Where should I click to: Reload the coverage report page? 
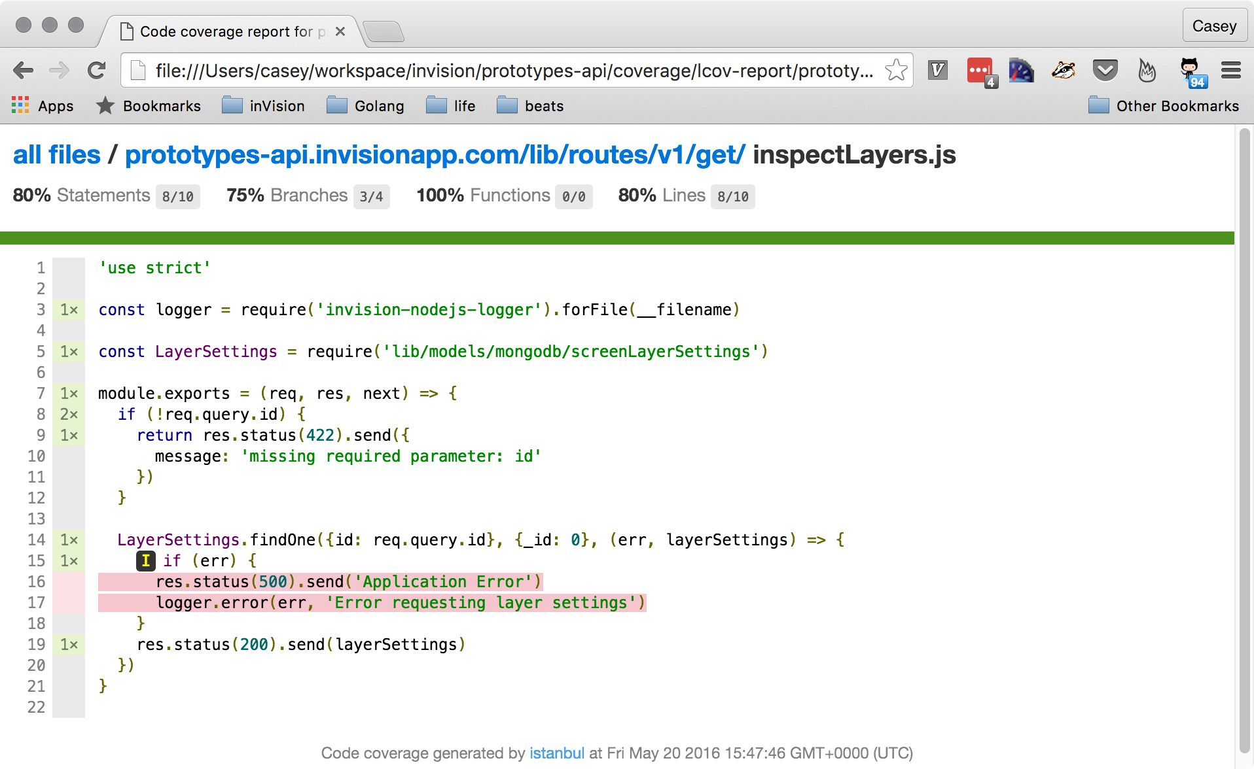(x=97, y=70)
